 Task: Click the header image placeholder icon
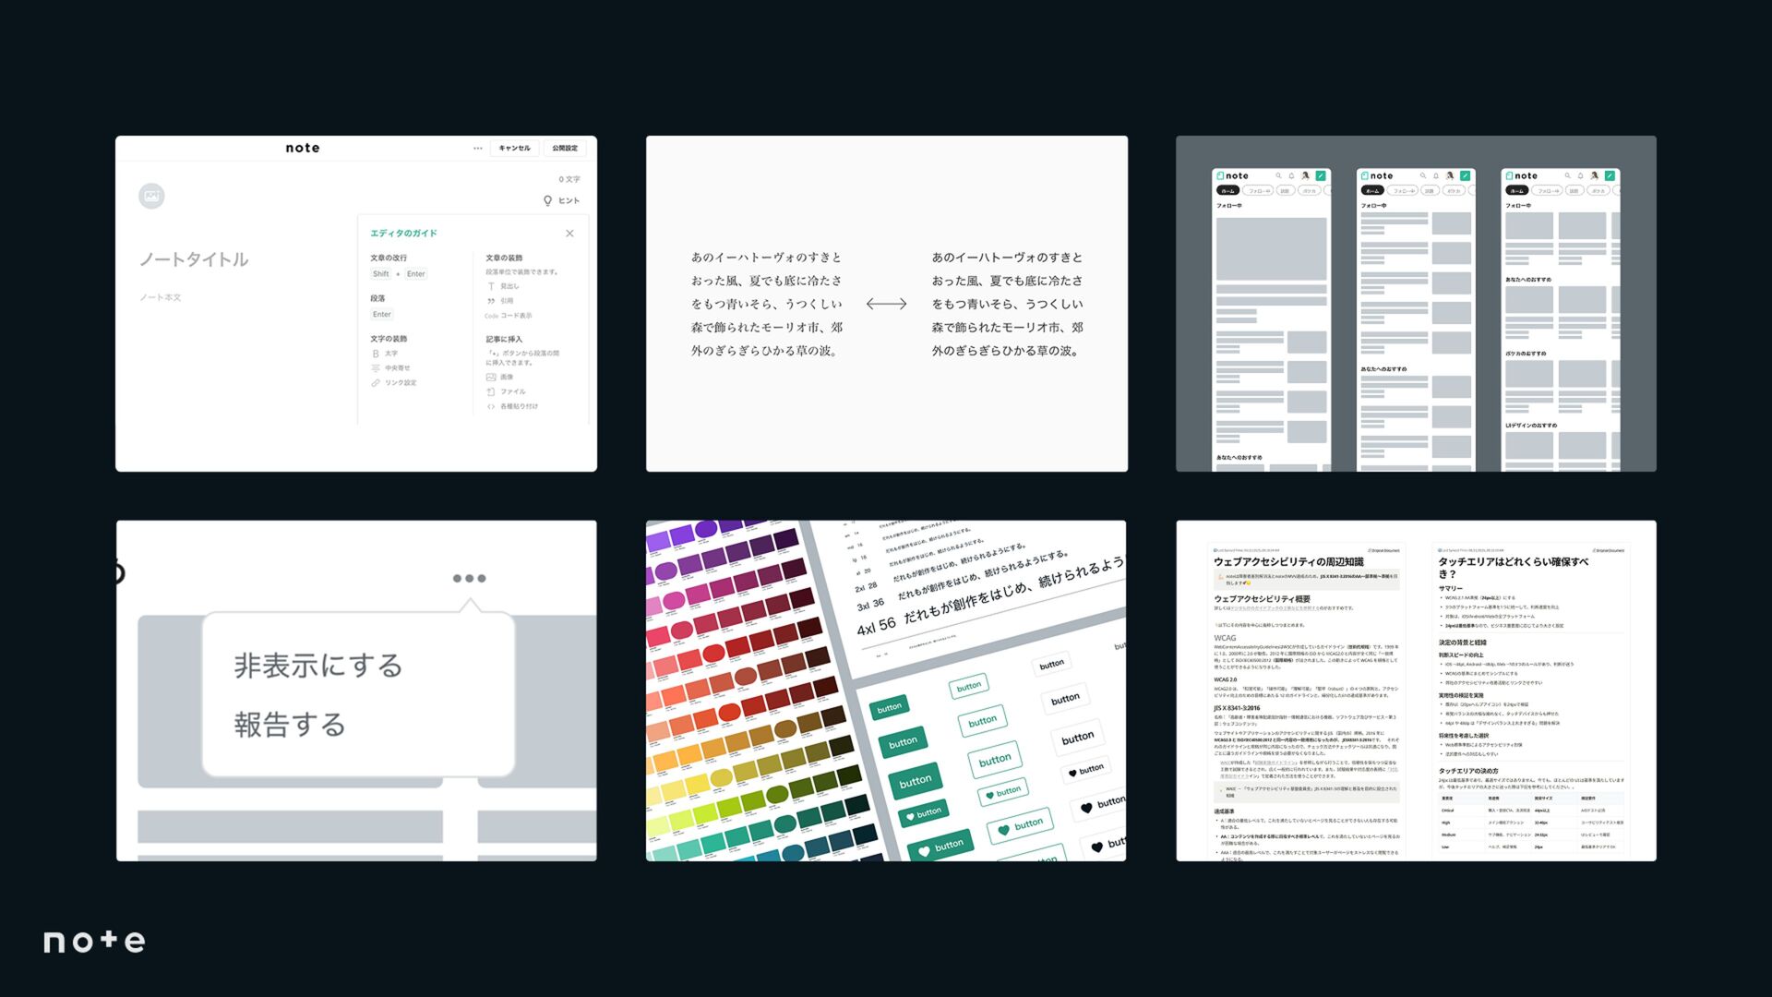[x=151, y=196]
